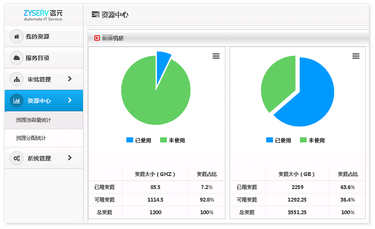Click the 资源大小 ( GB ) column header
This screenshot has width=375, height=229.
coord(297,174)
